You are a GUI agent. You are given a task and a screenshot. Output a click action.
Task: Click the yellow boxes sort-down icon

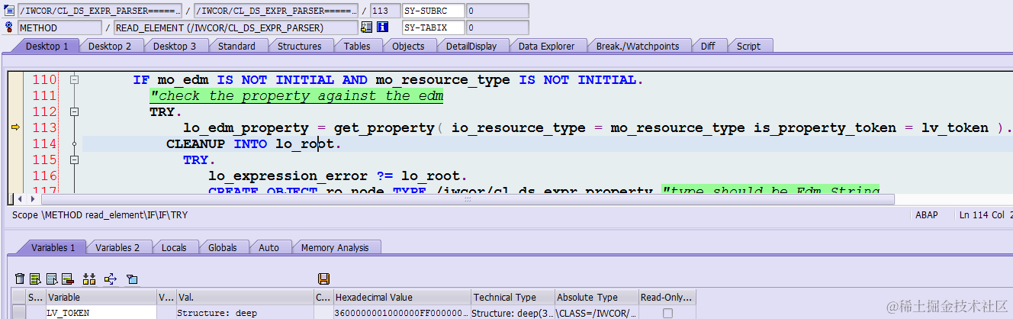pos(89,279)
